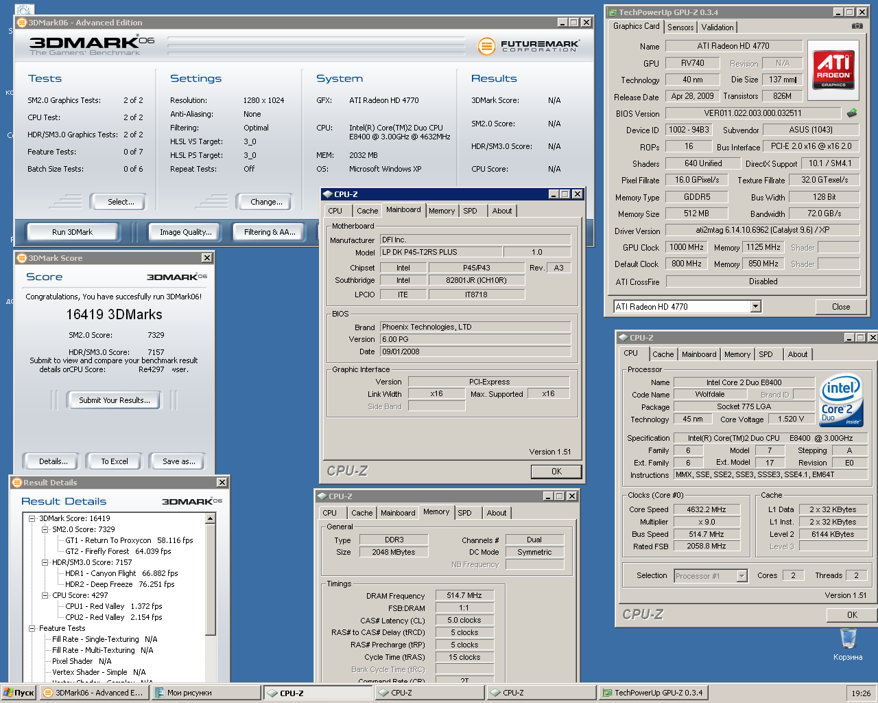
Task: Switch to the Sensors tab in GPU-Z
Action: click(x=680, y=27)
